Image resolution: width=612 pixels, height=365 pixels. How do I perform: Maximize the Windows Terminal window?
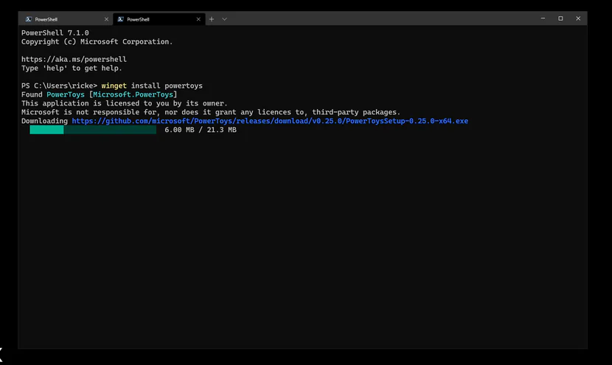(x=560, y=18)
